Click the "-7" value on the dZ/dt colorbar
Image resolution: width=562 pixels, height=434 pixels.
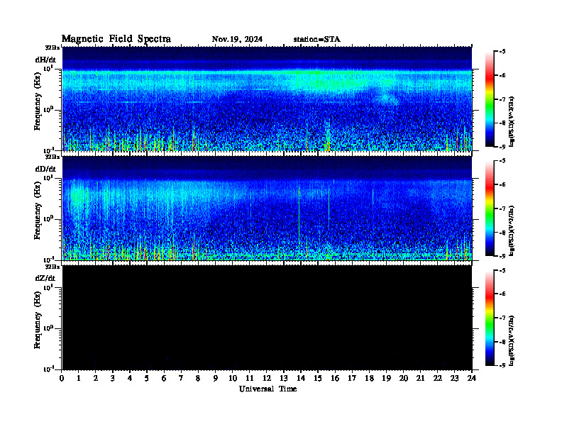pyautogui.click(x=502, y=318)
